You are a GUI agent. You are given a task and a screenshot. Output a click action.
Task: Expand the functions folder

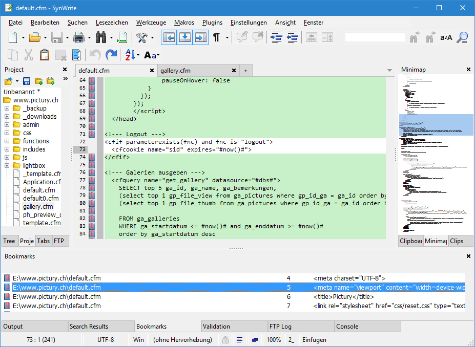(7, 141)
